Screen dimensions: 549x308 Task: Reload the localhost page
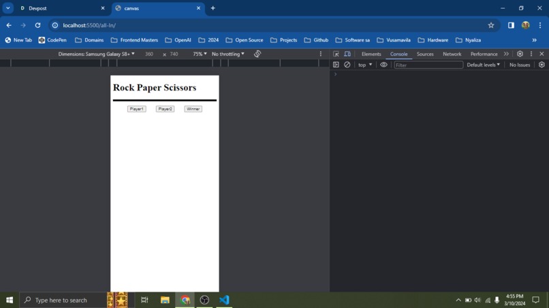point(37,25)
